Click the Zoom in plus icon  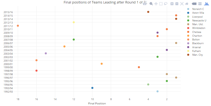(172, 4)
